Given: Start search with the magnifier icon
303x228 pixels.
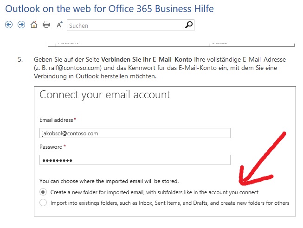Looking at the screenshot, I should pos(188,25).
